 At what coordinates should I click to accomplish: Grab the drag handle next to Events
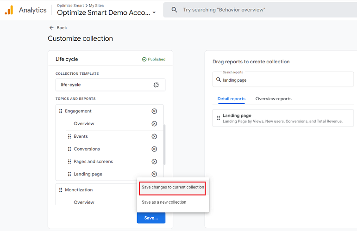point(69,136)
